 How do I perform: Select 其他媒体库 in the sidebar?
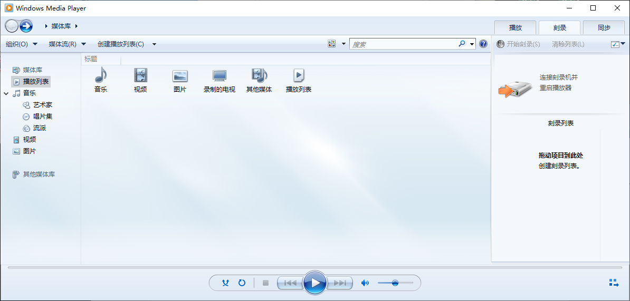click(x=39, y=174)
